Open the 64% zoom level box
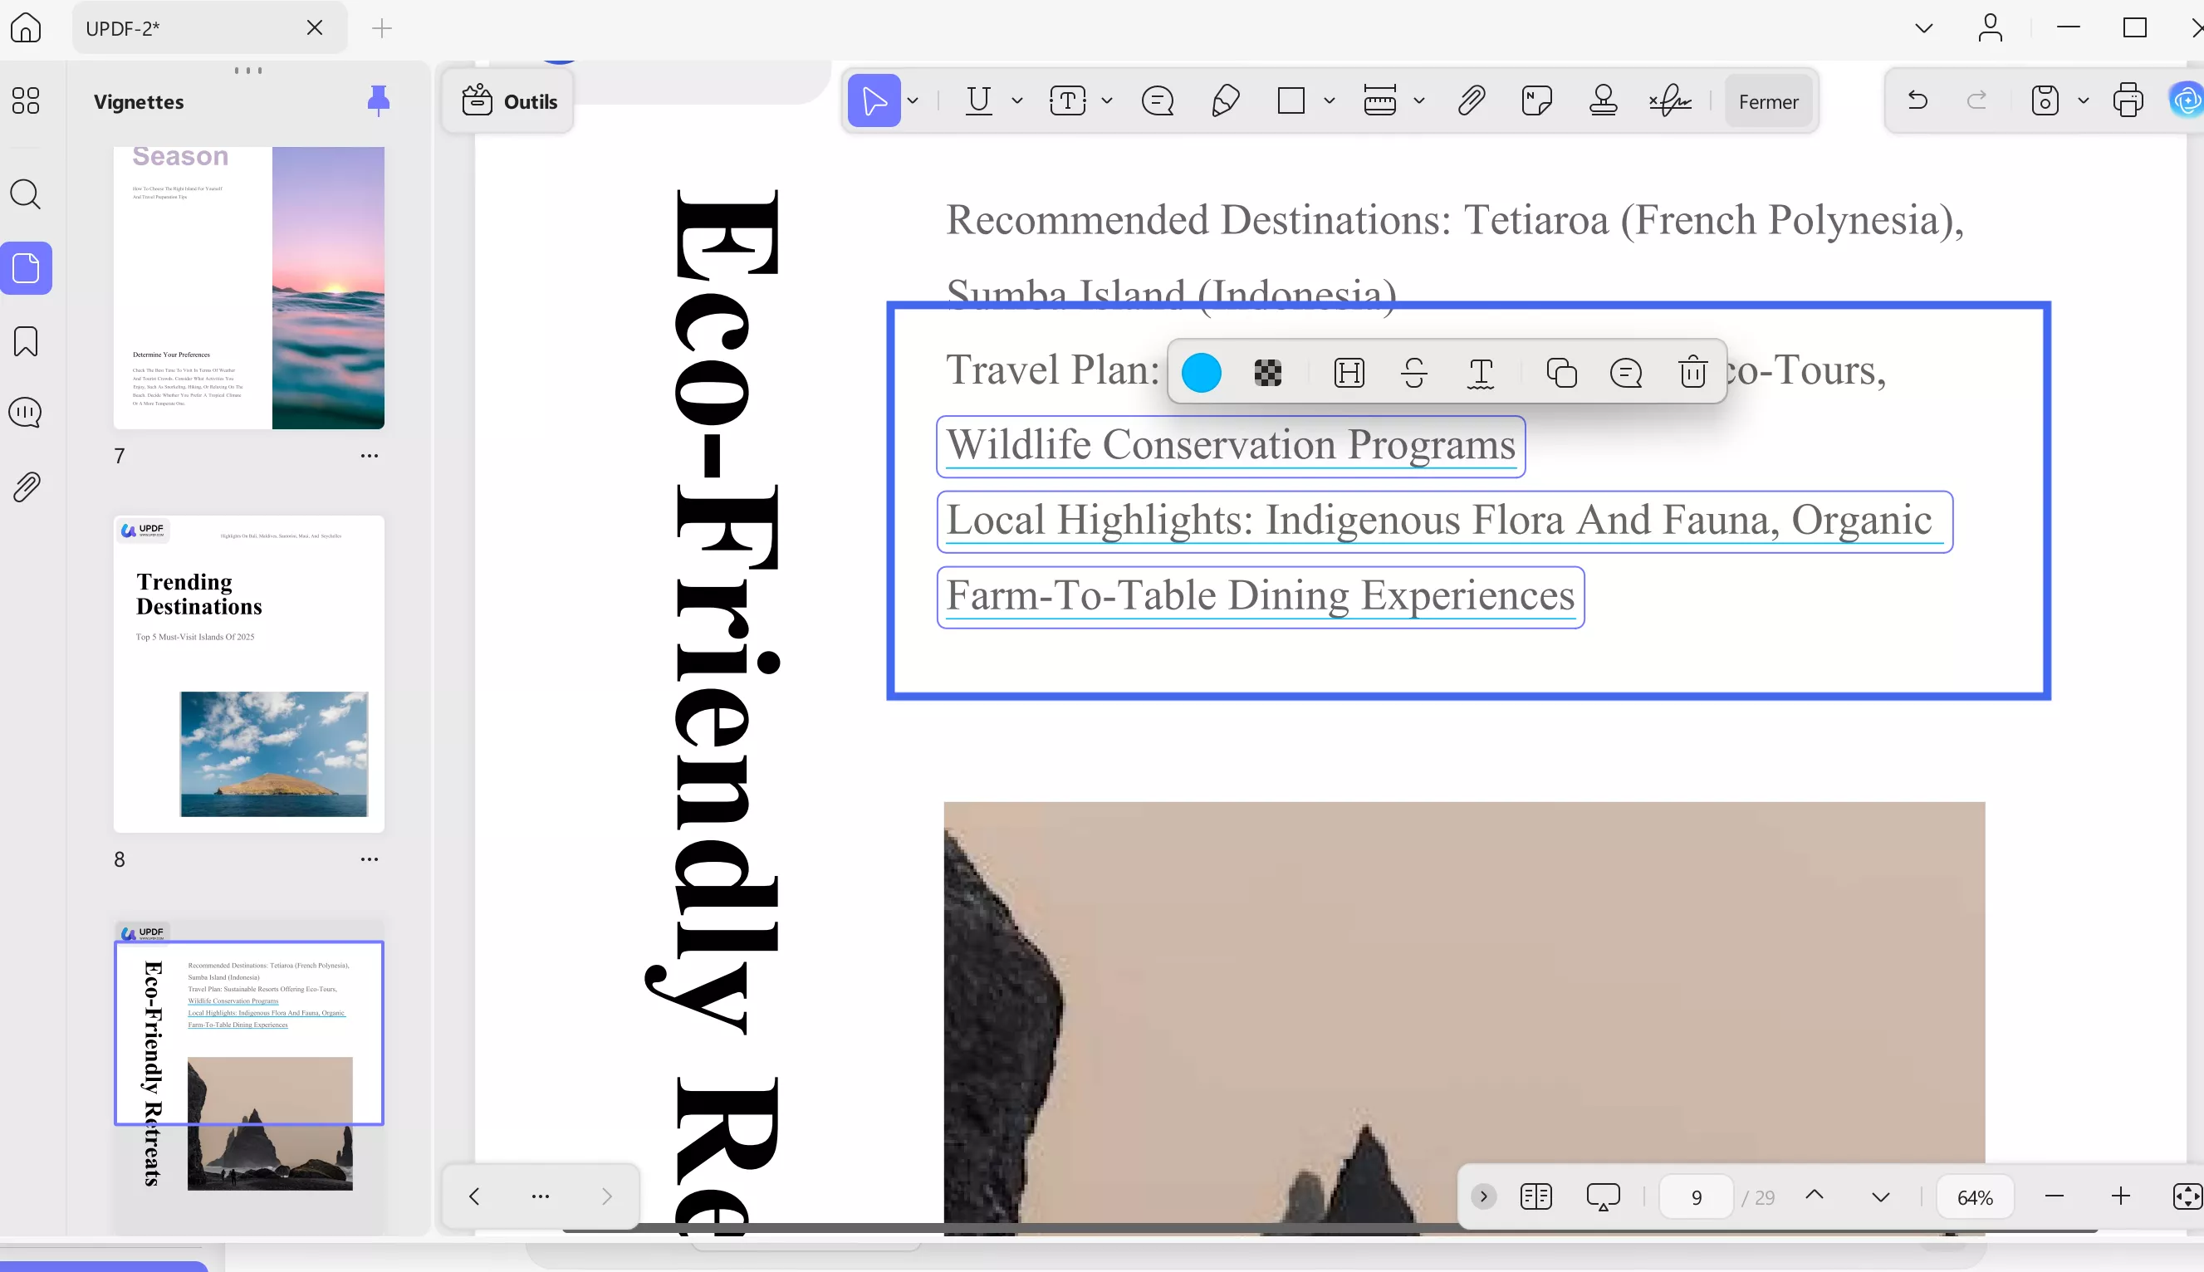The image size is (2204, 1272). pos(1975,1198)
